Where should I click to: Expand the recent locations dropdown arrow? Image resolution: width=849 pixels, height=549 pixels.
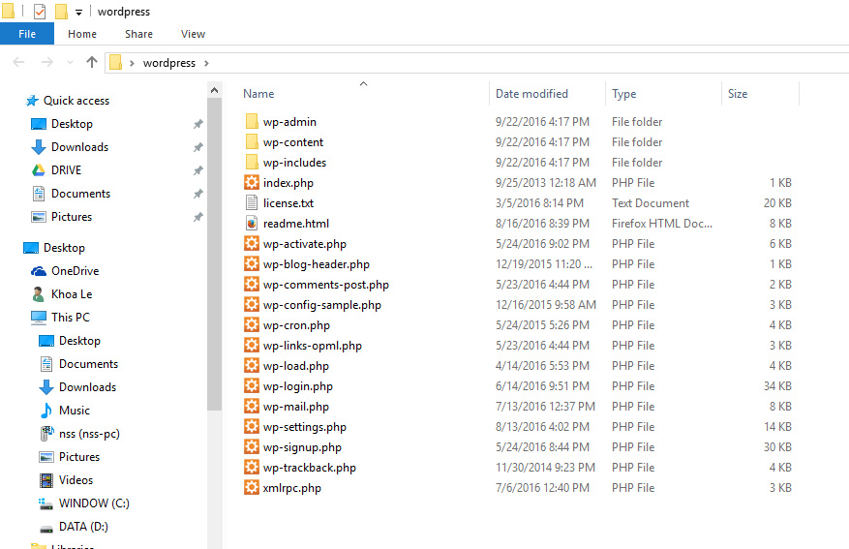coord(70,63)
